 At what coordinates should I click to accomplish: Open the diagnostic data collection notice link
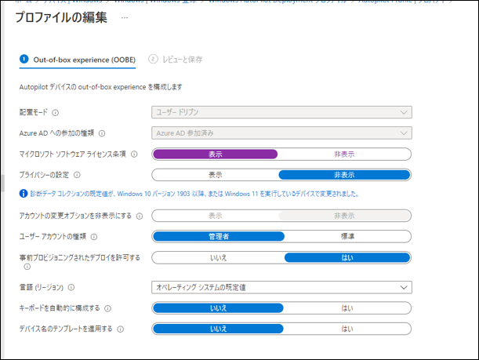point(194,194)
